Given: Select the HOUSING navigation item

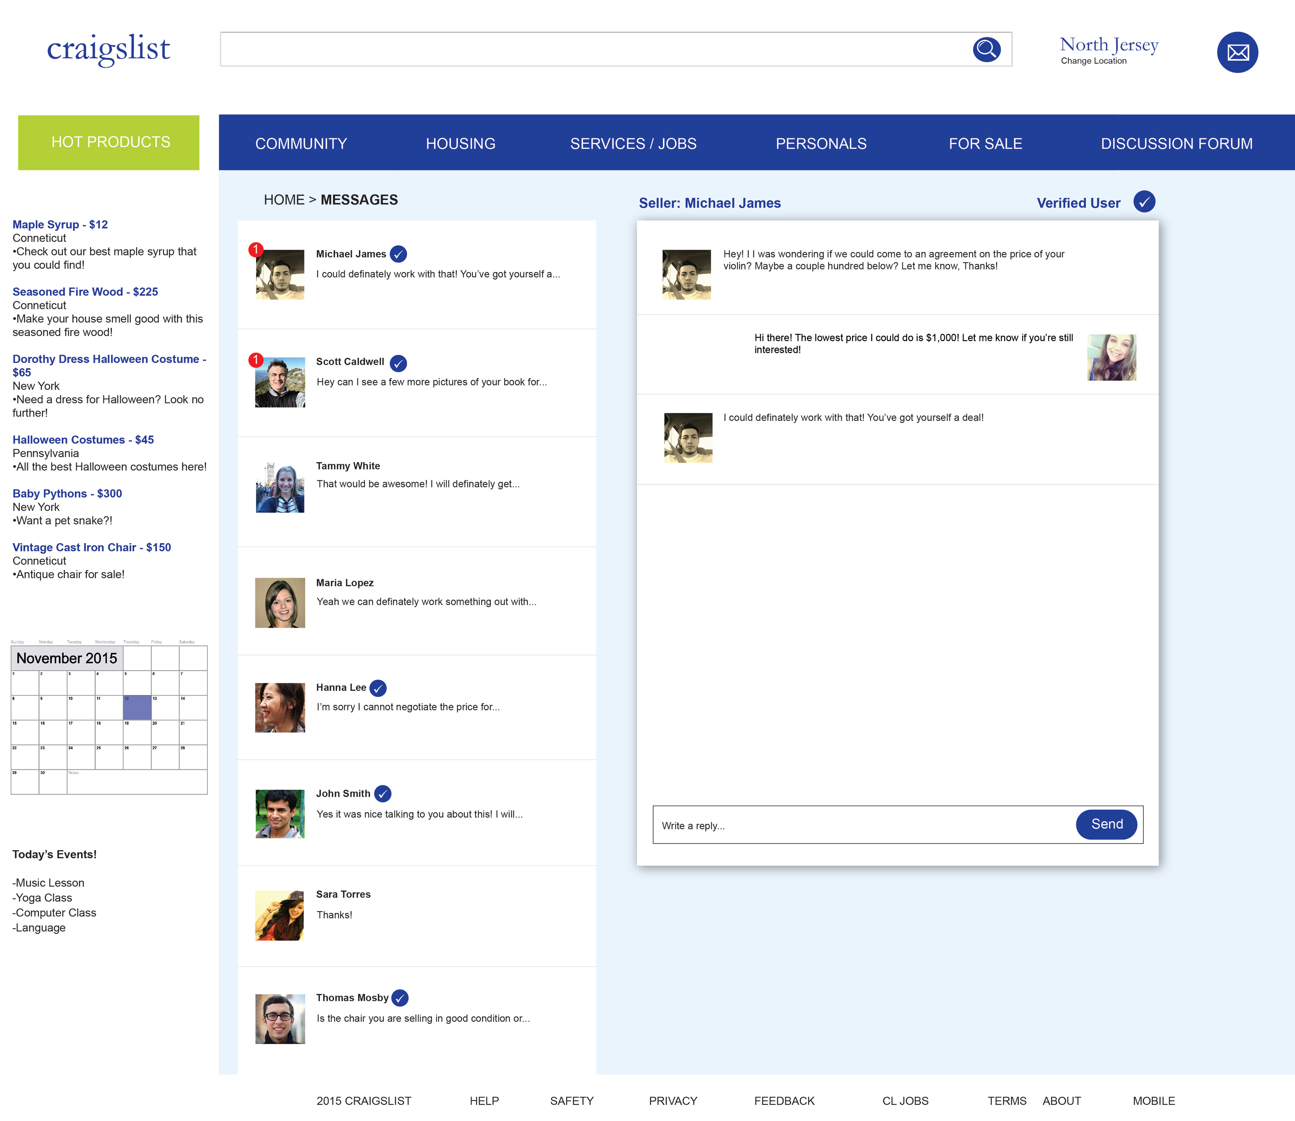Looking at the screenshot, I should (x=460, y=143).
